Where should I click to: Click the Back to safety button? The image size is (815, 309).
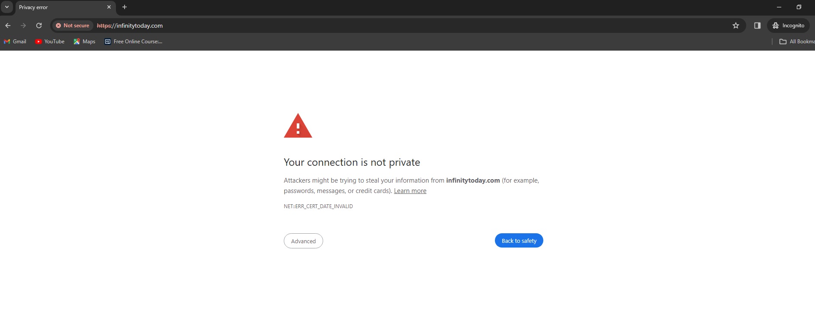[x=519, y=241]
